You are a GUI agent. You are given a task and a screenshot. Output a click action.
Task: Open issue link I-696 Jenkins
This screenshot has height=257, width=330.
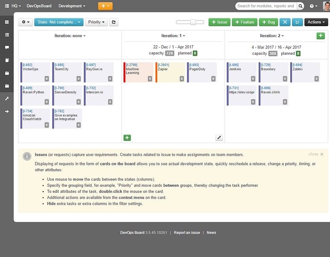click(x=234, y=65)
